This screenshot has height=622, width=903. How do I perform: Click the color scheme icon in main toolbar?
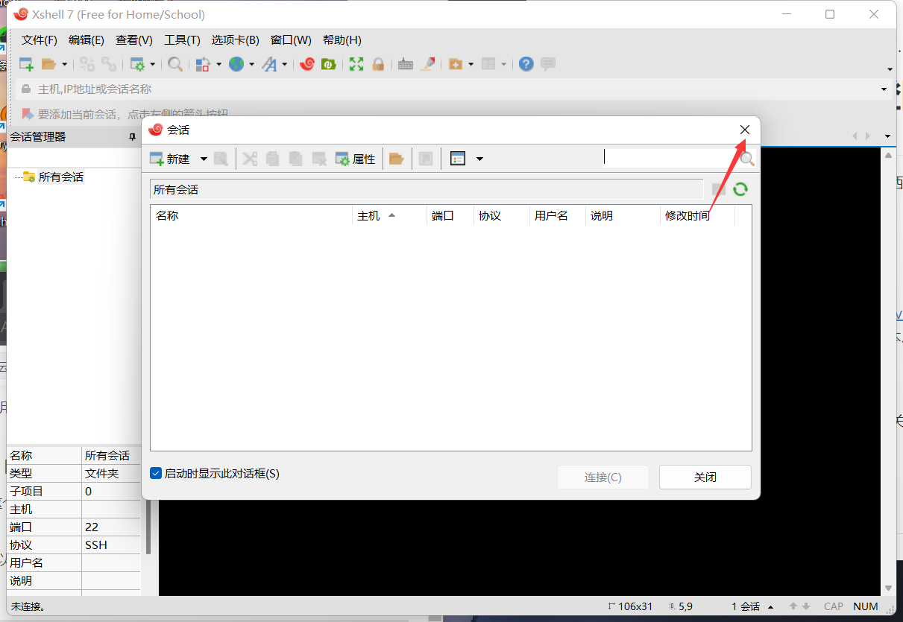point(203,64)
